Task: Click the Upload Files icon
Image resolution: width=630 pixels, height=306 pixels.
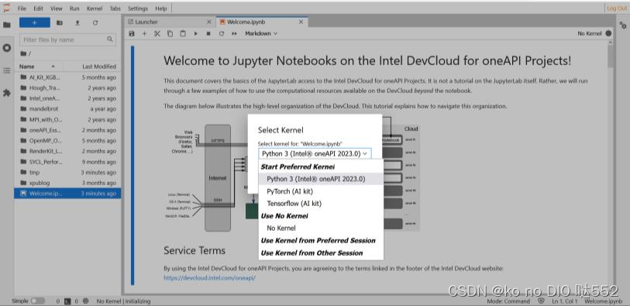Action: 77,23
